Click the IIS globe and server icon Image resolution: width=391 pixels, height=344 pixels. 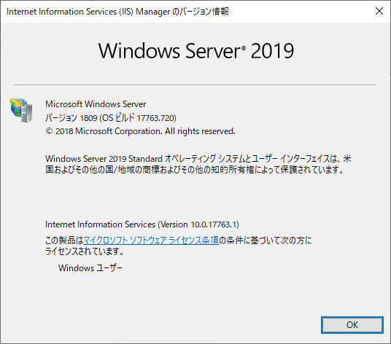(x=21, y=110)
